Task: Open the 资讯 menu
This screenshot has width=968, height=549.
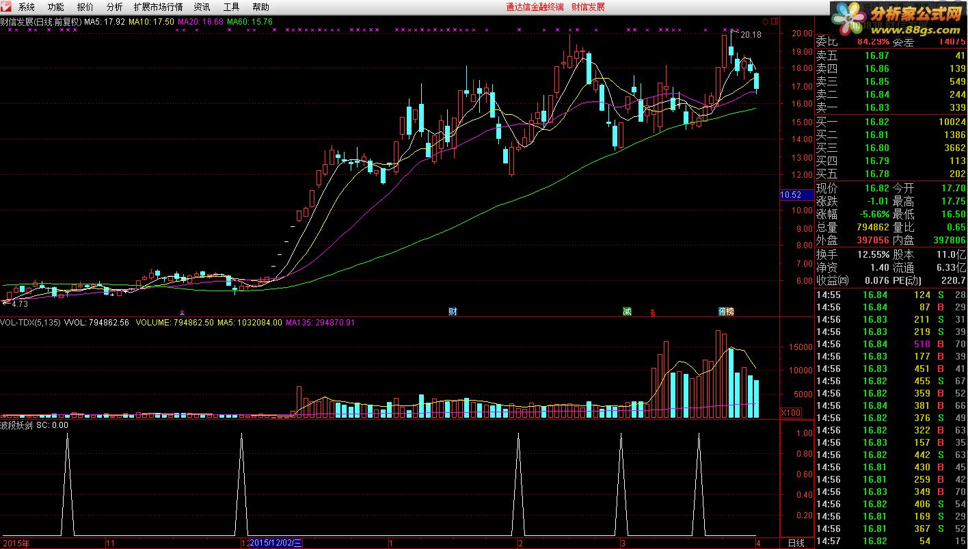Action: pos(202,8)
